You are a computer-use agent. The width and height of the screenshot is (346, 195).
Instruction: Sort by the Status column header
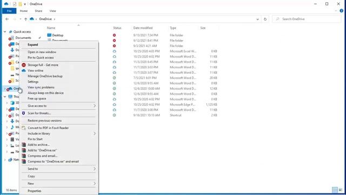(117, 28)
